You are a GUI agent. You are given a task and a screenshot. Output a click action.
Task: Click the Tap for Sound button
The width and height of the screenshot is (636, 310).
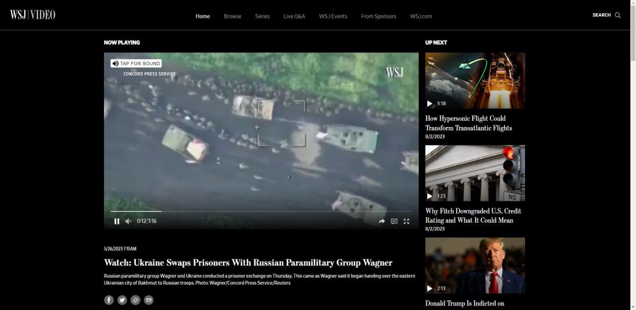coord(136,64)
